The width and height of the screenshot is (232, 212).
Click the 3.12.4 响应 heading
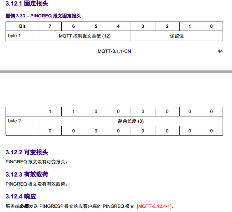coord(21,196)
